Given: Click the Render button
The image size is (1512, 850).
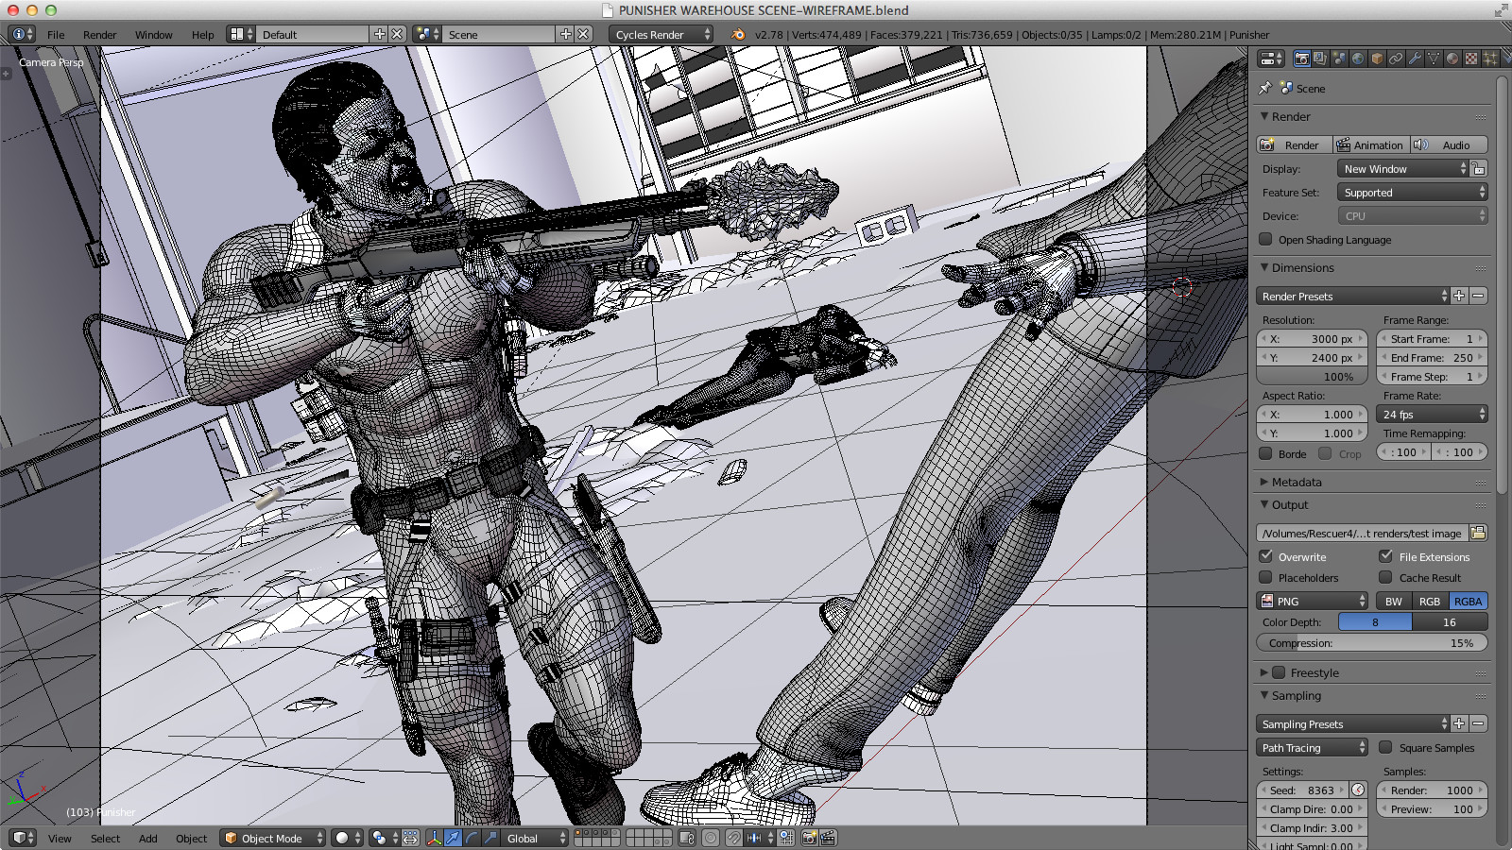Looking at the screenshot, I should [1295, 144].
